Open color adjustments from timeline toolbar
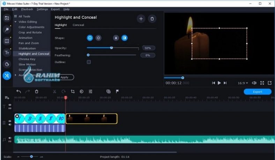This screenshot has width=275, height=160. [82, 91]
